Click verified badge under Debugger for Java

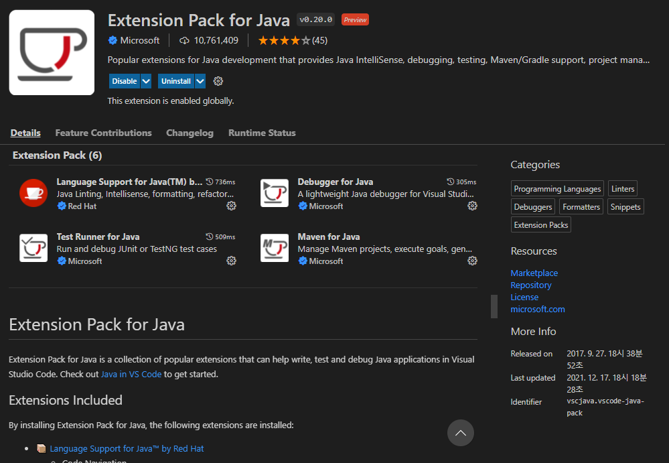[x=303, y=206]
